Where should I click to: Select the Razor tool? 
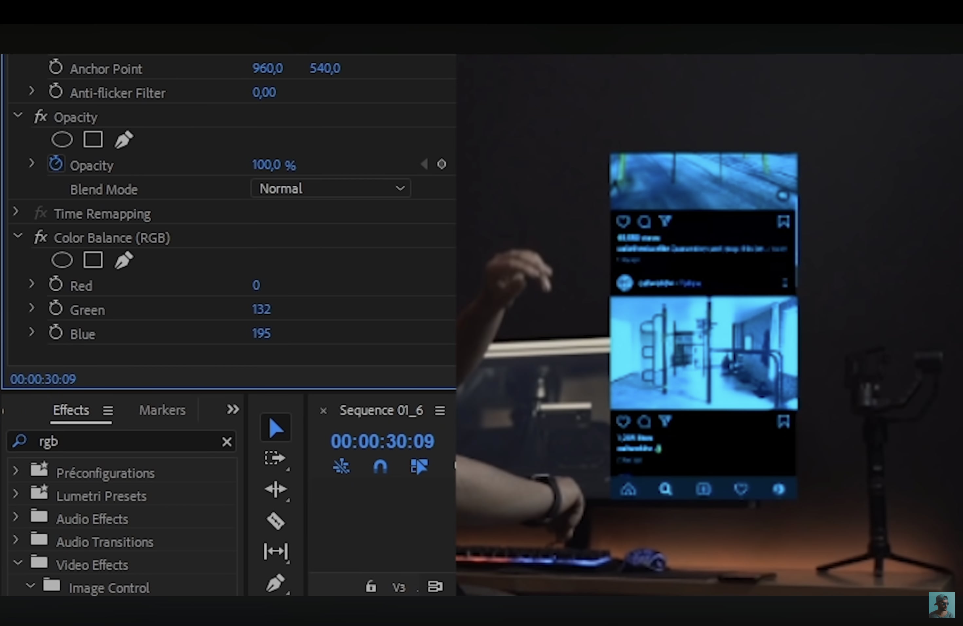(x=275, y=521)
